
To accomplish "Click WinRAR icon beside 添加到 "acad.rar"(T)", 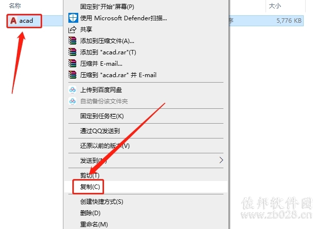I will pyautogui.click(x=72, y=52).
